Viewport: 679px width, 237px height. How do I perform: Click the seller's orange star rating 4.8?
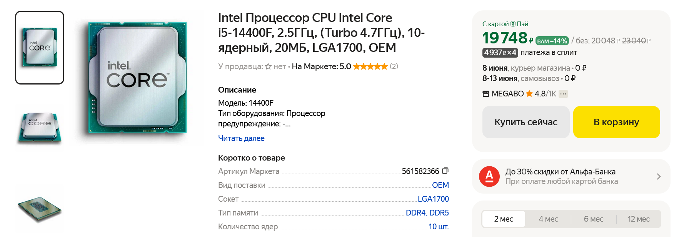click(529, 94)
